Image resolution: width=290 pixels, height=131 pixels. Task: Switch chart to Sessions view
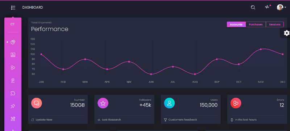[275, 24]
